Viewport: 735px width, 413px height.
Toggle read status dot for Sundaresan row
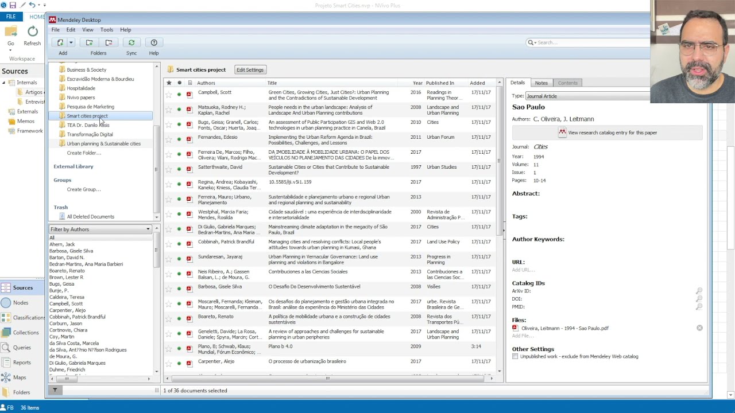point(179,259)
